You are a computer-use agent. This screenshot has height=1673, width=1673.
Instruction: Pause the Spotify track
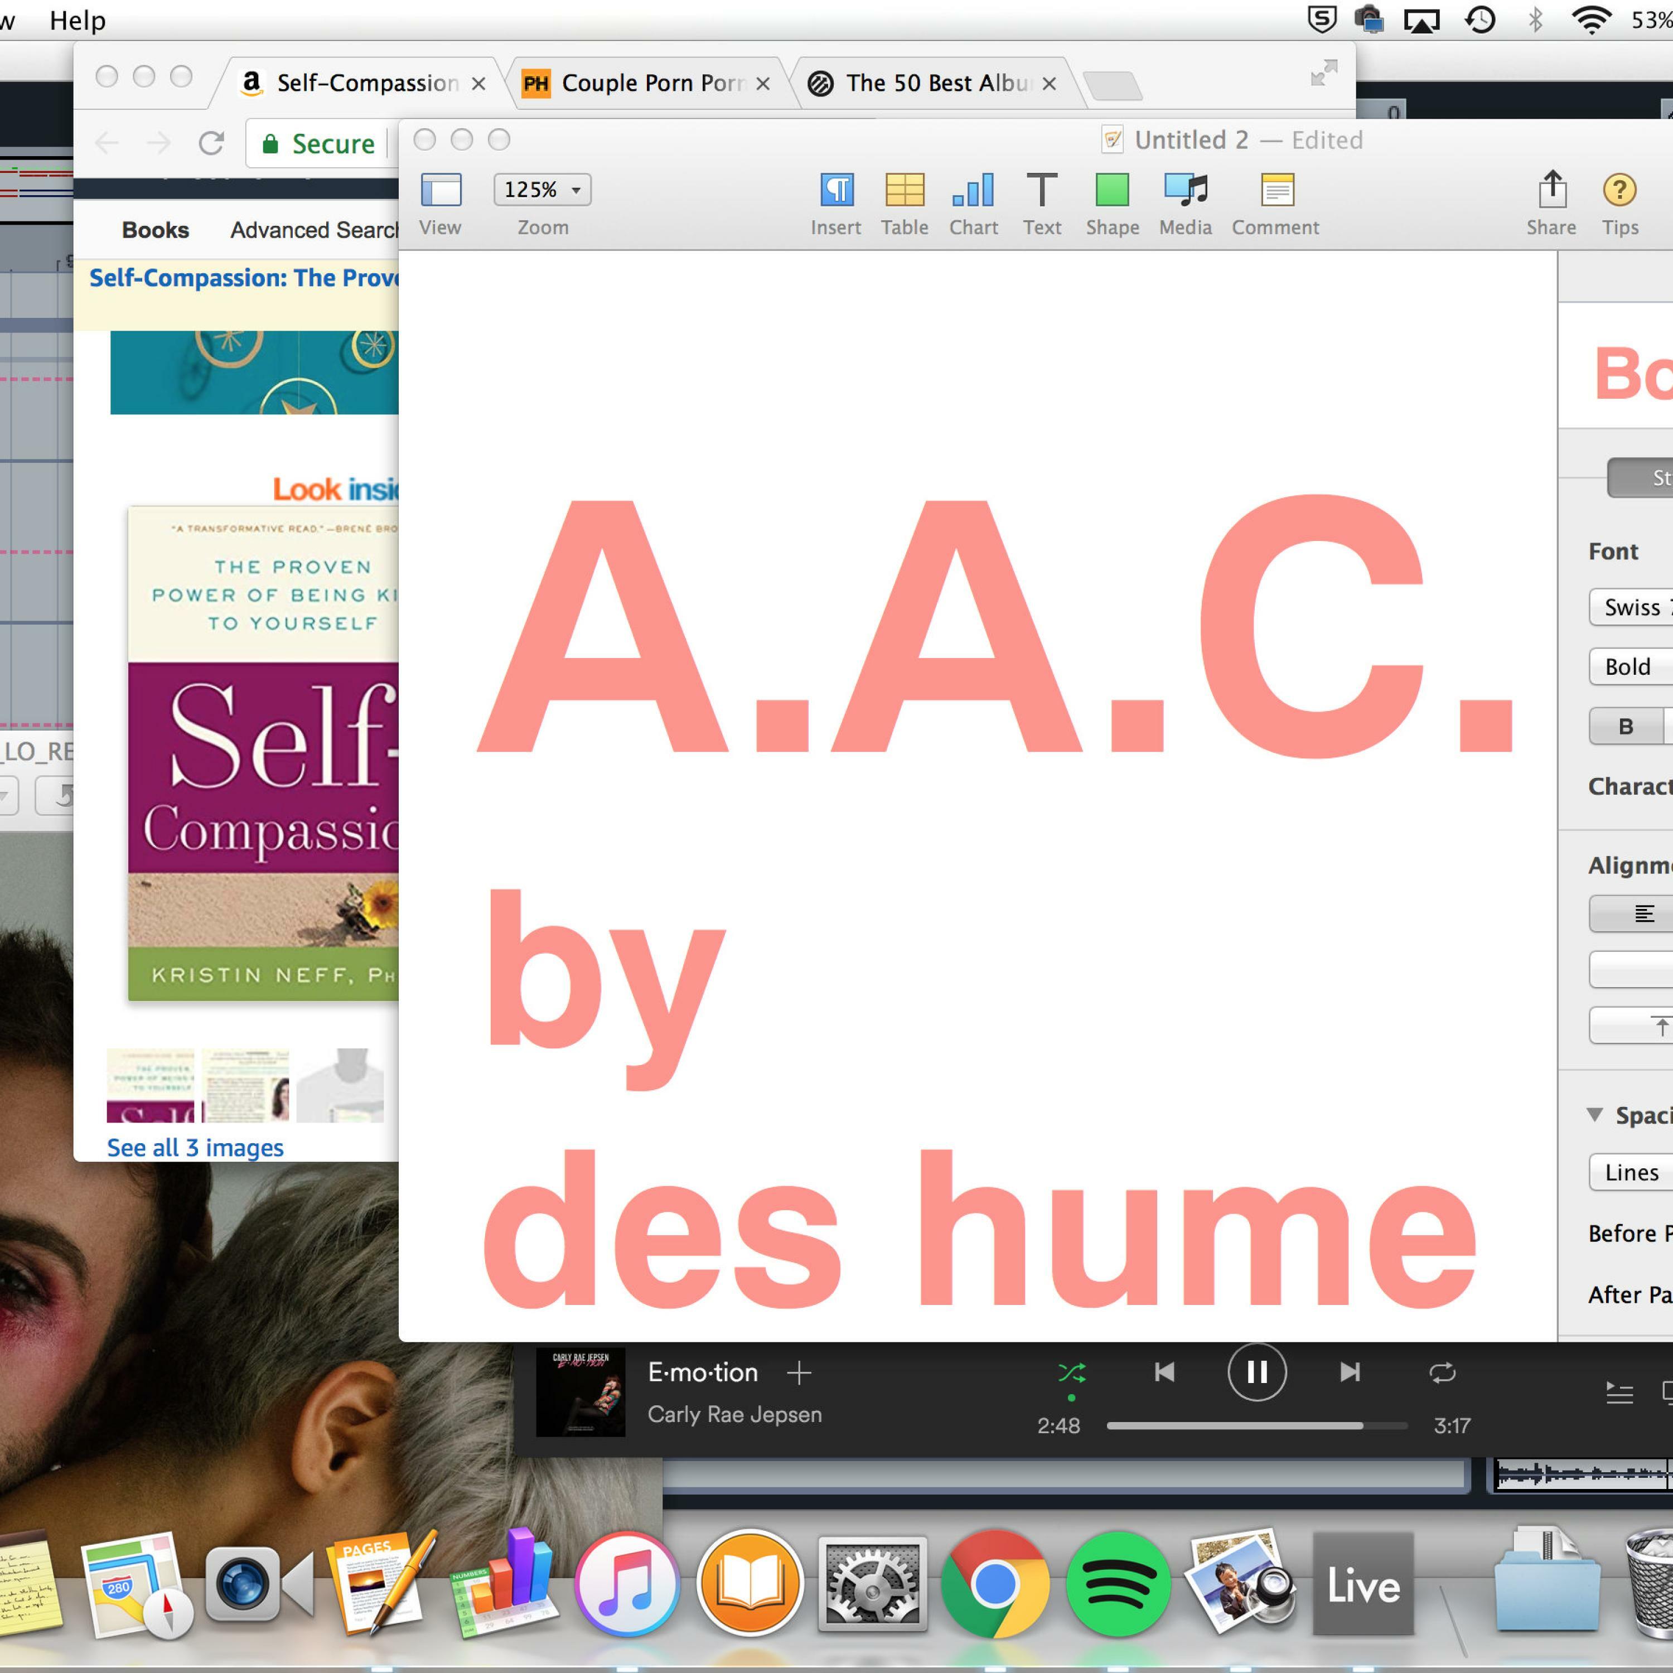point(1256,1372)
